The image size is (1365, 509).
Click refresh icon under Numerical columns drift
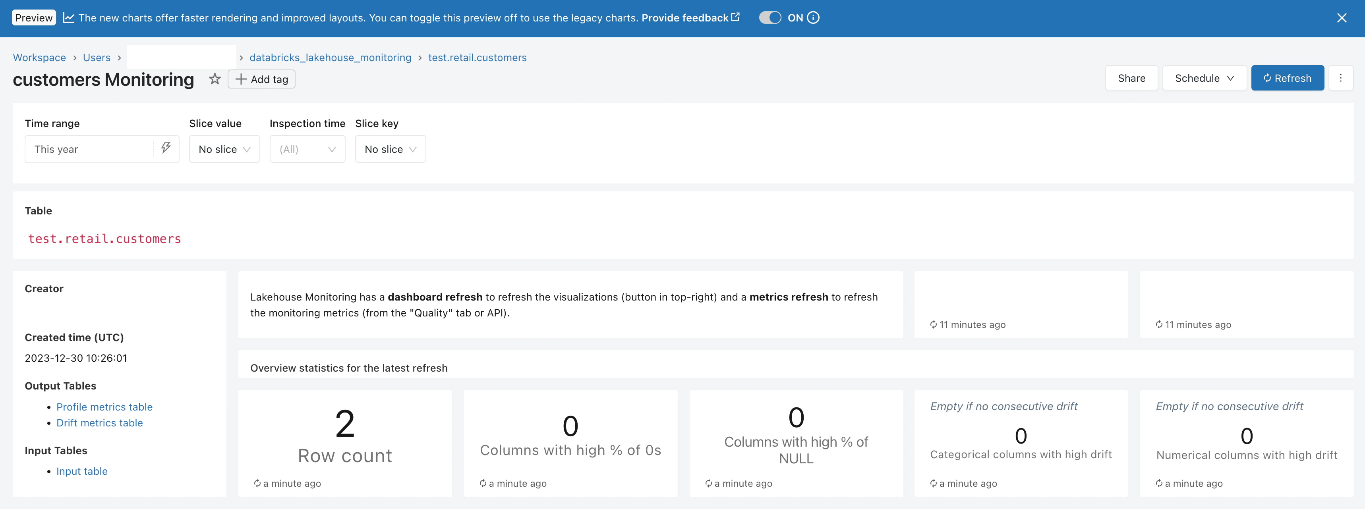(1159, 483)
